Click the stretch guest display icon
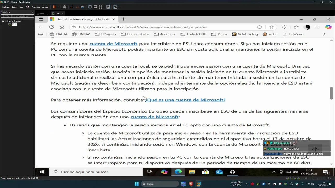Viewport: 335px width, 188px height. pos(115,7)
